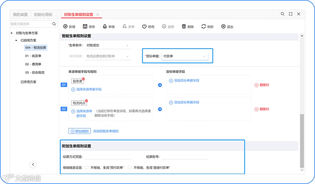Click the 结算方式预置 input field
This screenshot has width=315, height=184.
(x=108, y=157)
